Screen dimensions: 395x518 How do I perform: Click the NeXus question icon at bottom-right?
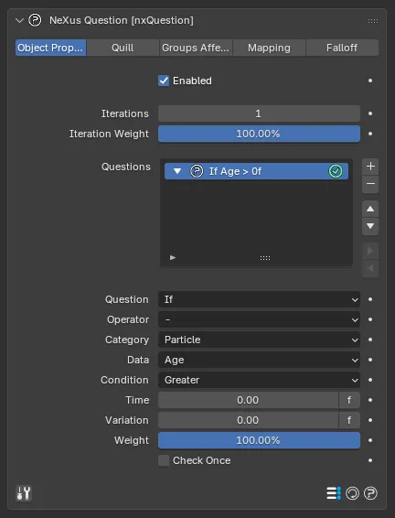(370, 493)
